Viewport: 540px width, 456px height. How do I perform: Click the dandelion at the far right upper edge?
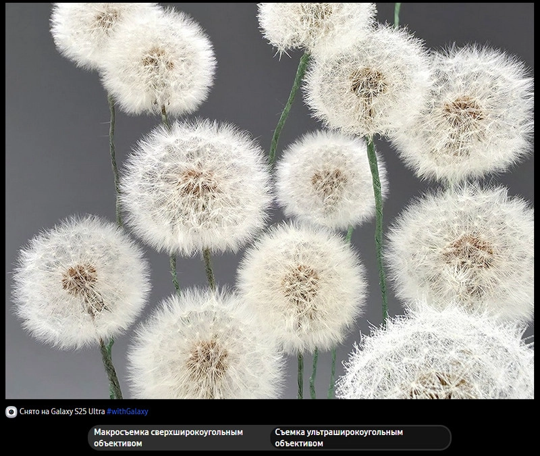(x=466, y=111)
